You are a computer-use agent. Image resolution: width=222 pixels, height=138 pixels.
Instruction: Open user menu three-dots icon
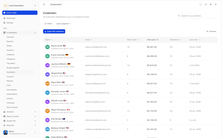[x=35, y=132]
